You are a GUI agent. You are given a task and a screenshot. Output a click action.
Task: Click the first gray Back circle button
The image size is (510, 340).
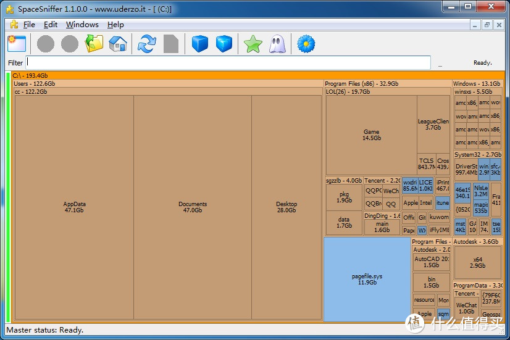pos(46,44)
